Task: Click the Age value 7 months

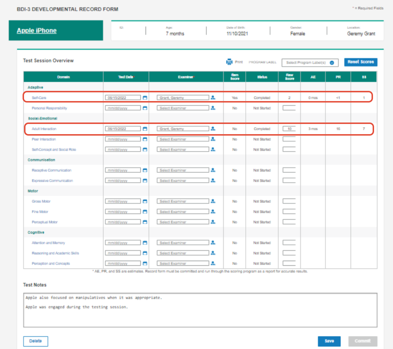Action: 175,33
